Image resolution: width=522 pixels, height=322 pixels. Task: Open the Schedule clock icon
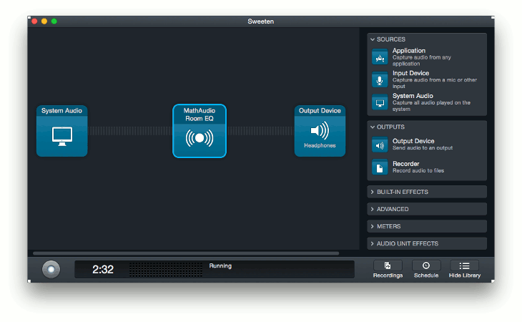426,265
